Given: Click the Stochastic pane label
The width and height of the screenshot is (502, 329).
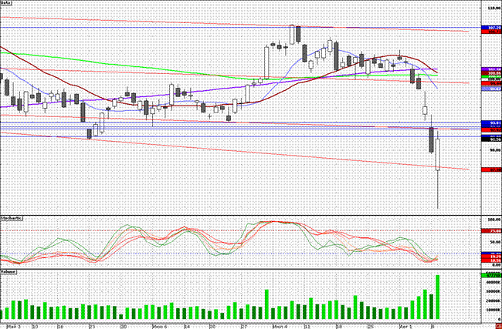Looking at the screenshot, I should 12,218.
